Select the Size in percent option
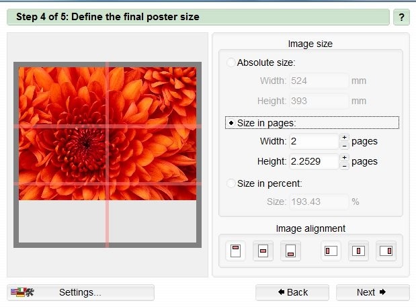Image resolution: width=416 pixels, height=307 pixels. (232, 183)
